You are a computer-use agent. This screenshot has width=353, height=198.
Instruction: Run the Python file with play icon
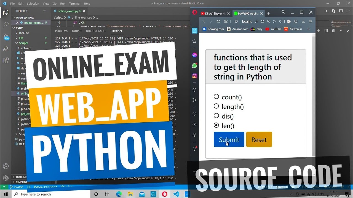326,11
